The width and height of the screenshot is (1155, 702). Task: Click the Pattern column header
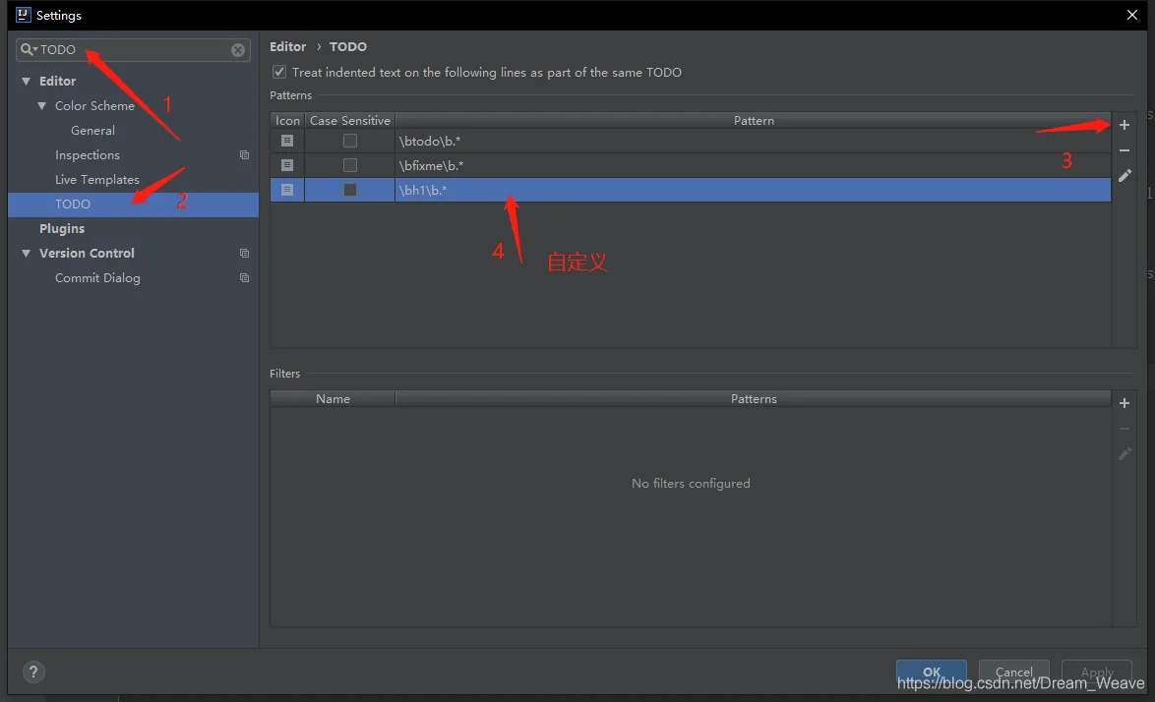click(753, 121)
